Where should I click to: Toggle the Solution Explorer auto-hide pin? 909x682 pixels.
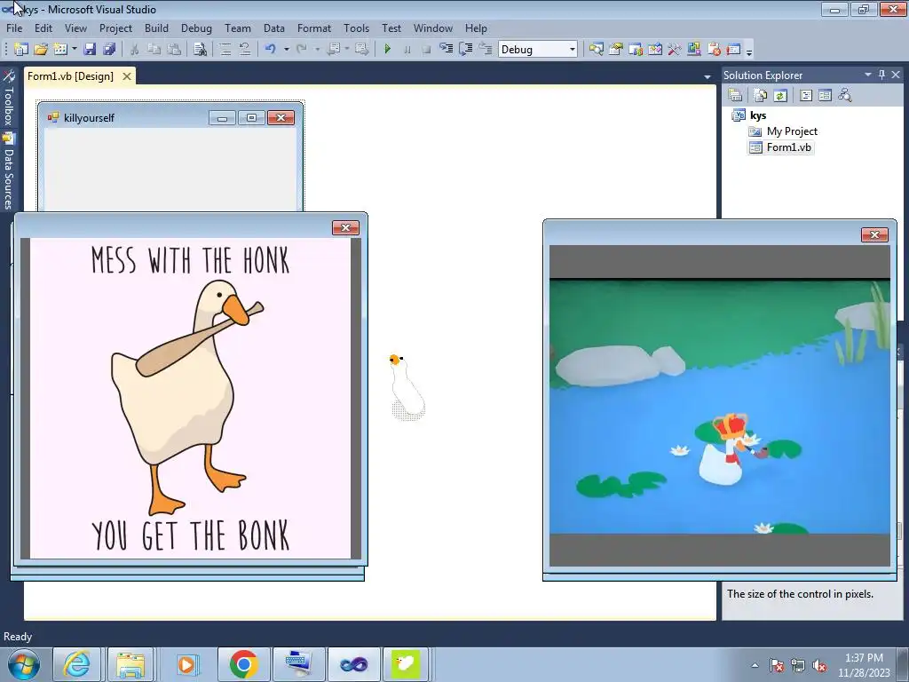[881, 75]
